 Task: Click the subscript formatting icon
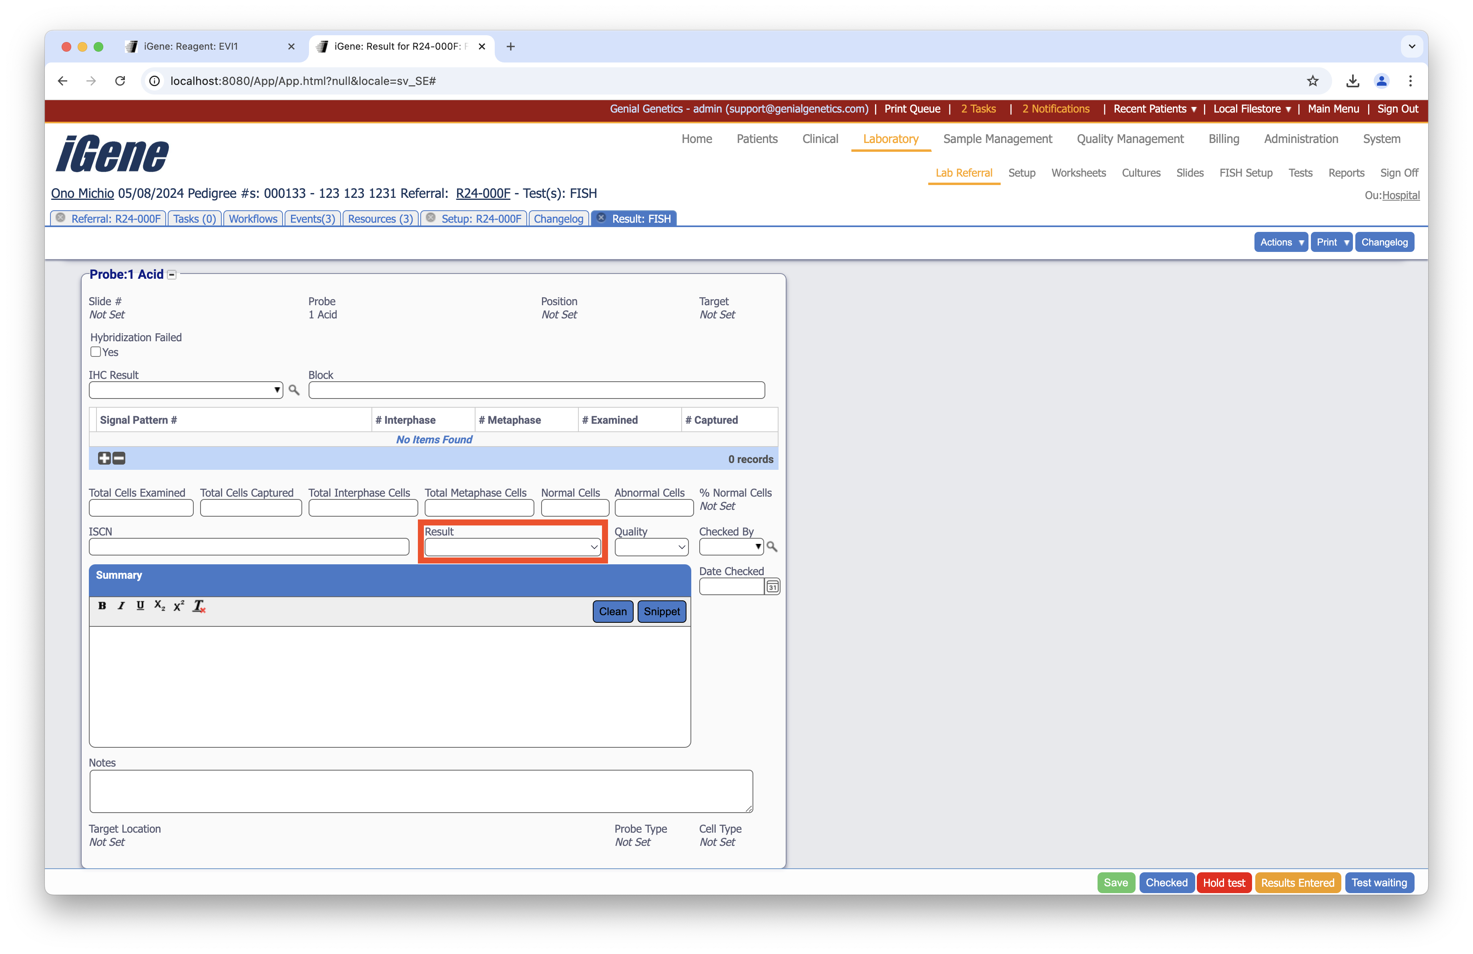click(159, 606)
